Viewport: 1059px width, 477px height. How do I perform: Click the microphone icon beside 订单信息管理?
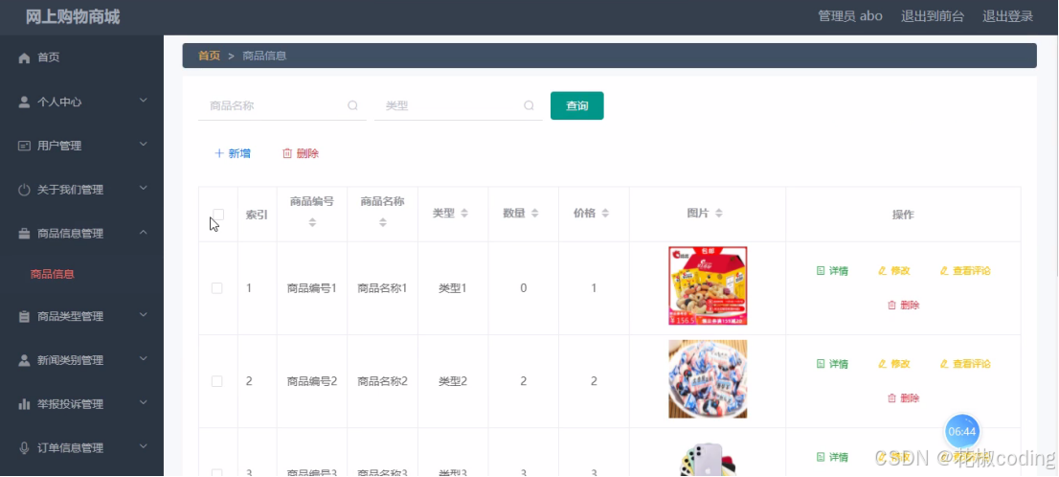click(x=24, y=448)
